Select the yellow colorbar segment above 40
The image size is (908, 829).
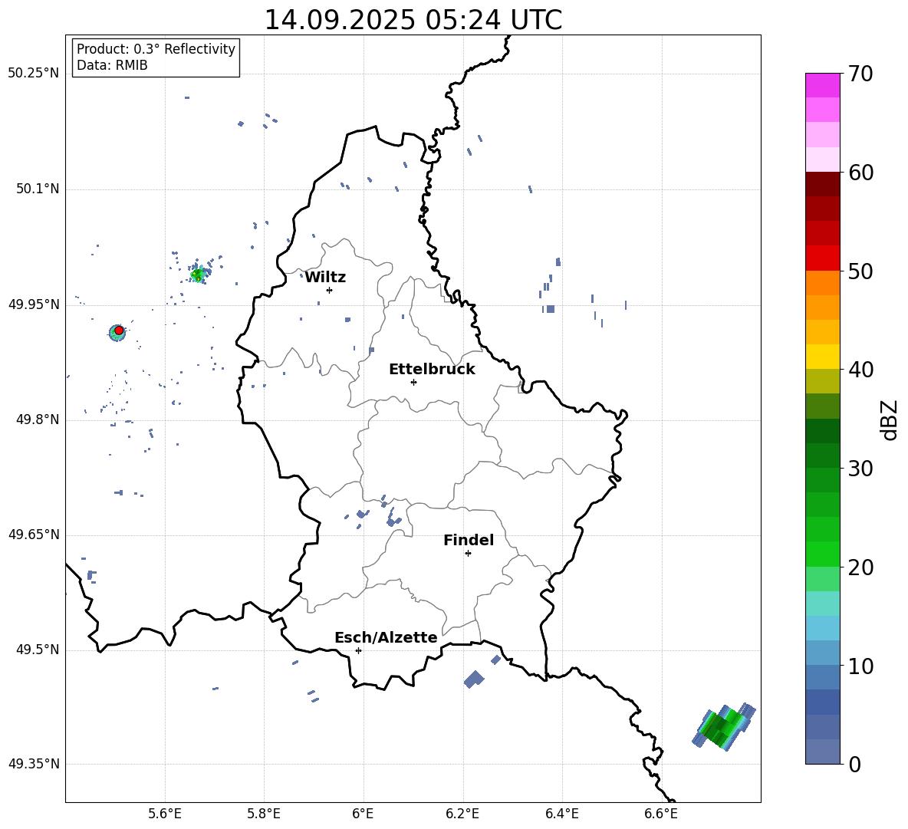[x=822, y=357]
